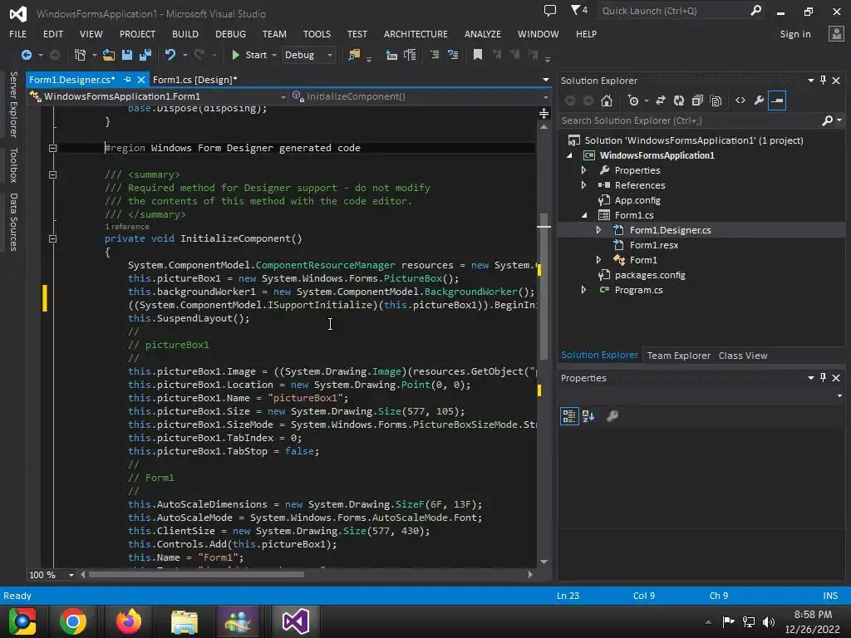Close the Form1.Designer.cs tab
This screenshot has width=851, height=638.
[141, 80]
